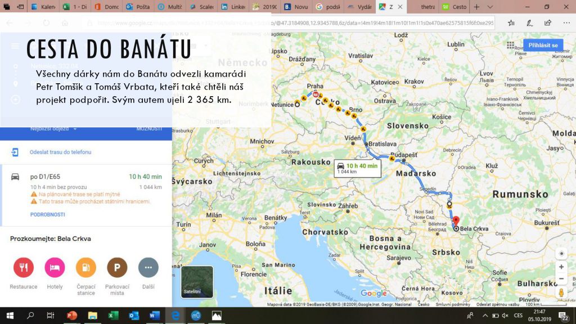Switch to the Novu browser tab
Image resolution: width=576 pixels, height=324 pixels.
(296, 7)
